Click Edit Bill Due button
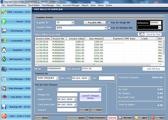Image resolution: width=168 pixels, height=120 pixels. coord(154,69)
